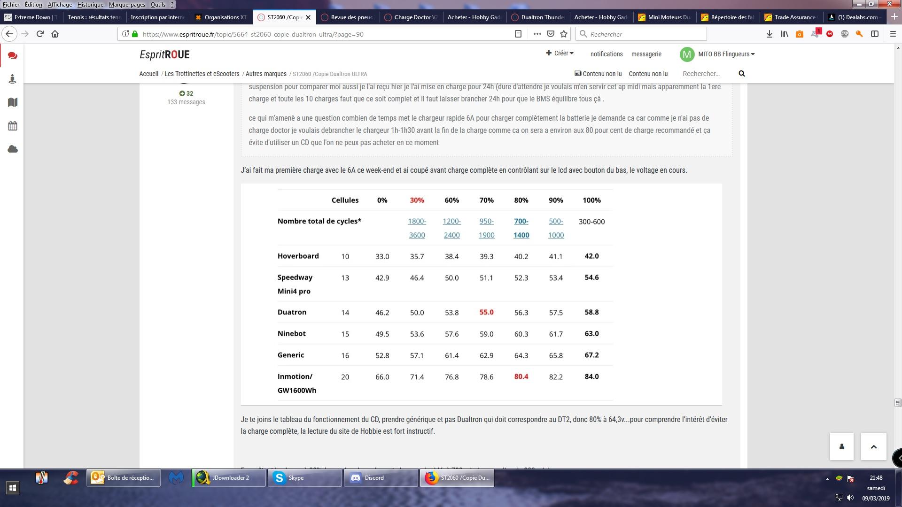The width and height of the screenshot is (902, 507).
Task: Open new browser tab
Action: click(x=894, y=17)
